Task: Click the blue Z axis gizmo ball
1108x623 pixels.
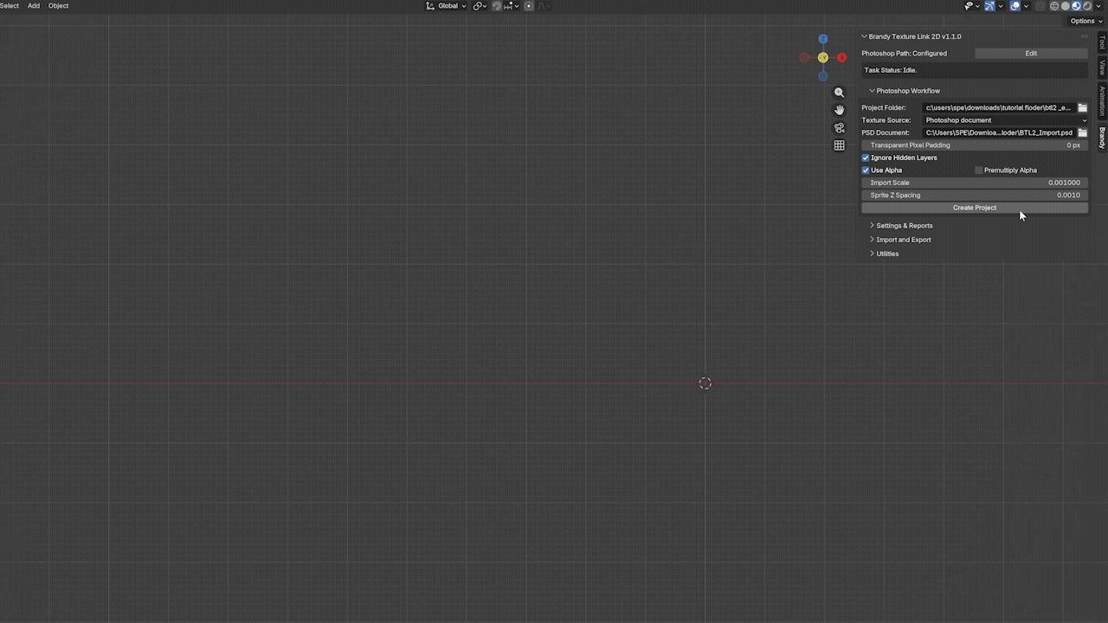Action: pos(823,39)
